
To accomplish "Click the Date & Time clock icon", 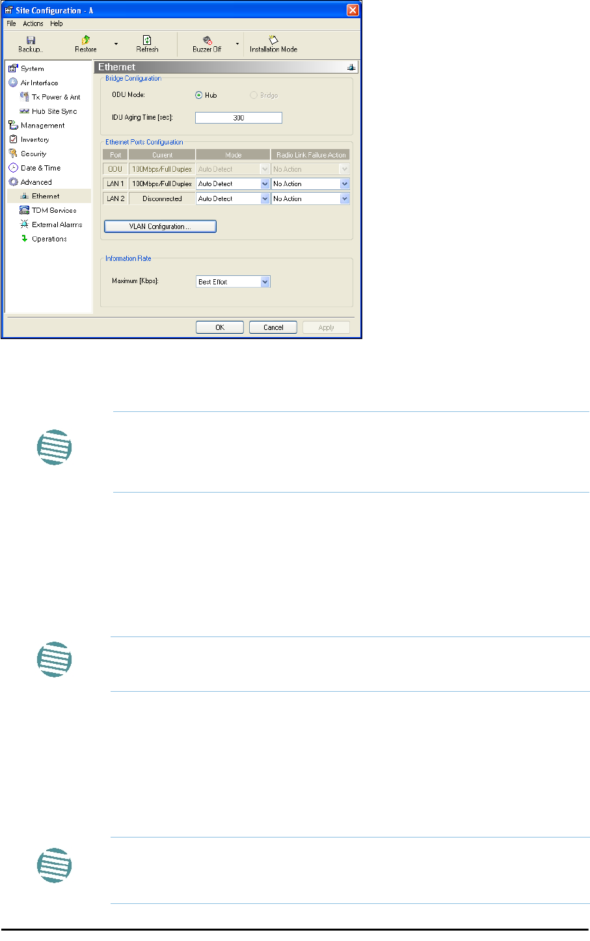I will 12,168.
